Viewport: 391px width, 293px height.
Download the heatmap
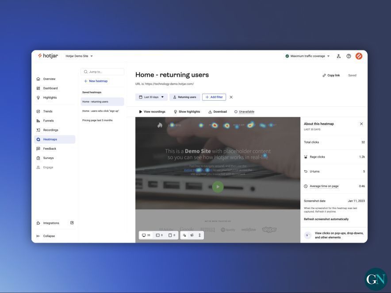218,112
